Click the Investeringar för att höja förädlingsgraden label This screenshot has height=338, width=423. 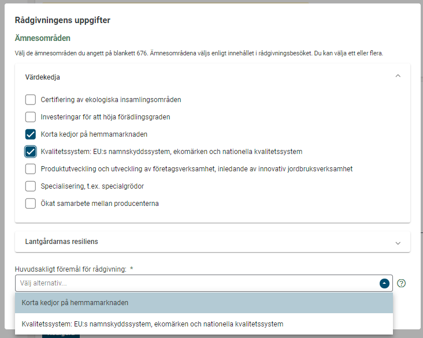[x=105, y=117]
